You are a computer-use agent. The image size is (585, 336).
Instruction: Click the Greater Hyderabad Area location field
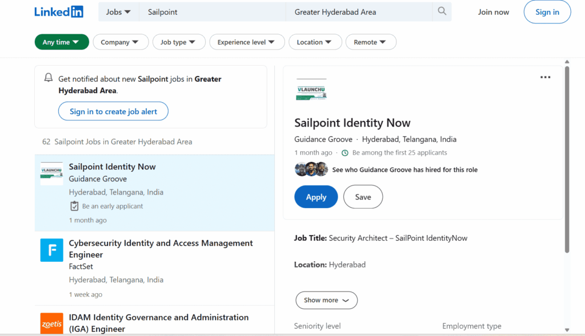[359, 12]
